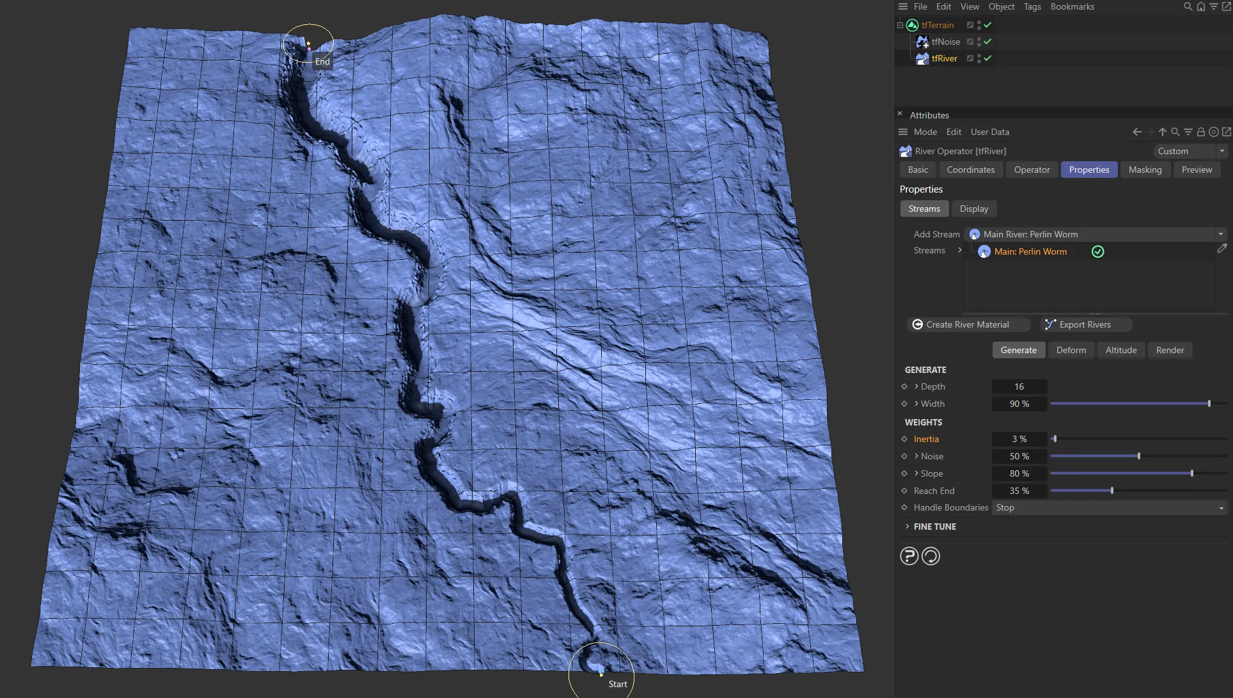Click the tfNoise noise operator icon
Screen dimensions: 1233x698
pyautogui.click(x=922, y=42)
